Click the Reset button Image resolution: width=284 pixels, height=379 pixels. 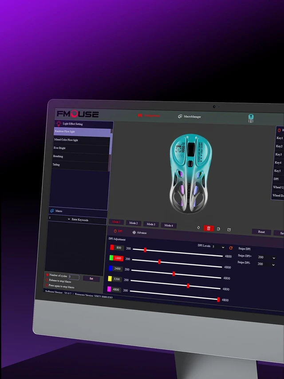pos(261,232)
